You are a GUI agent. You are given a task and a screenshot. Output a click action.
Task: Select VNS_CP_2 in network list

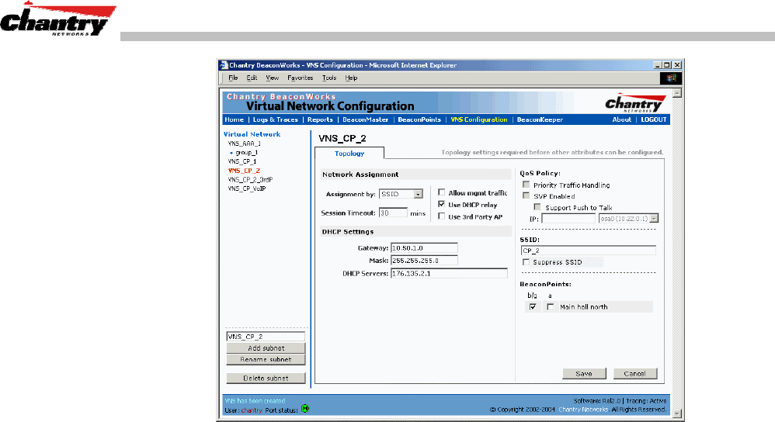click(244, 171)
